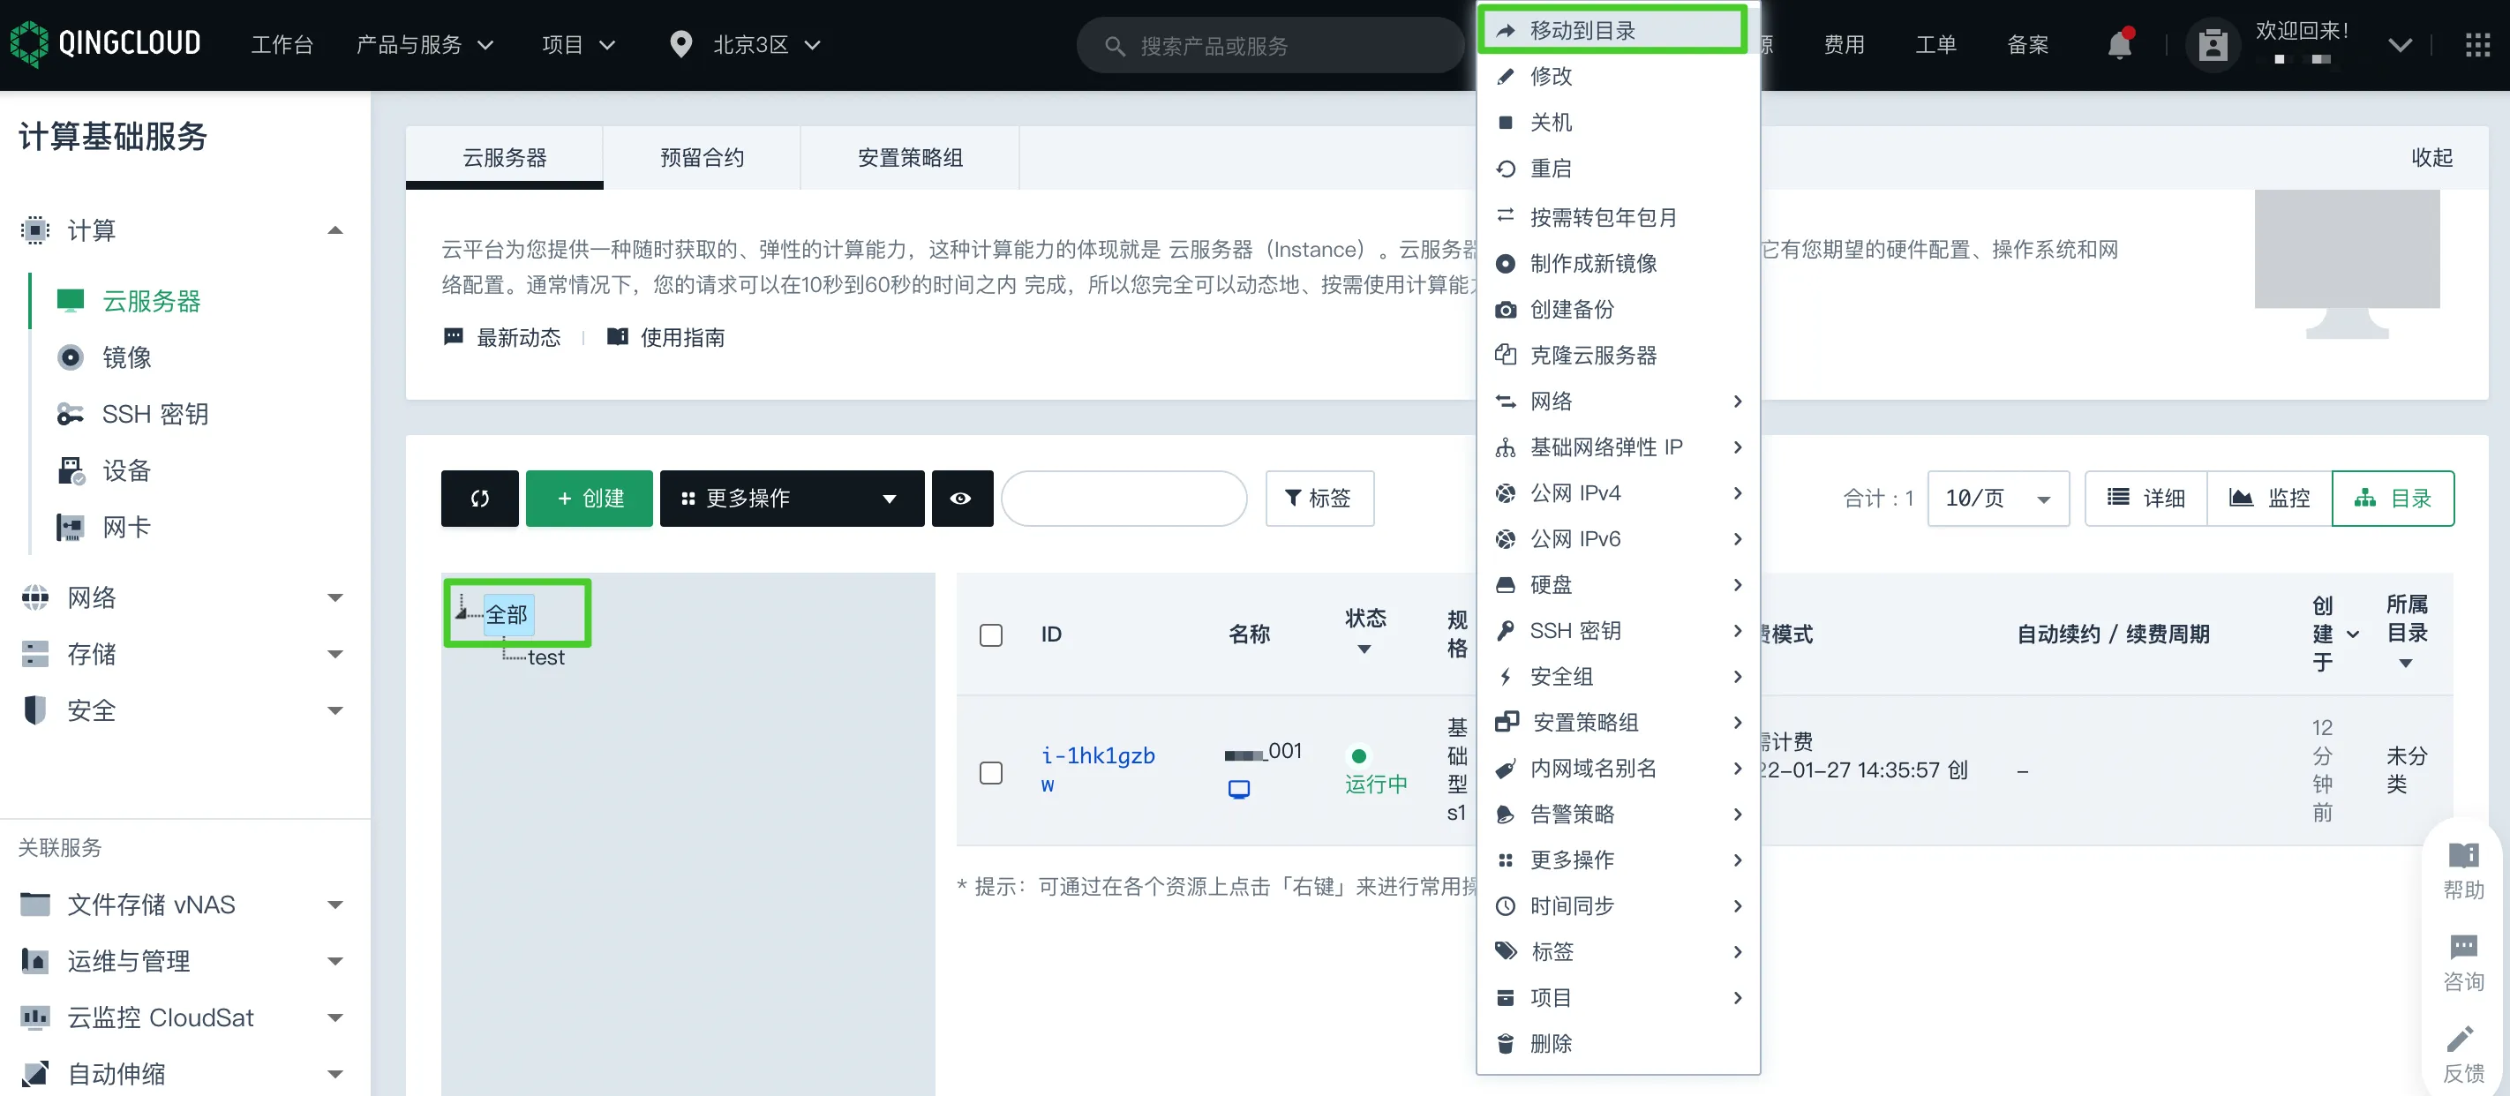Expand 公网 IPv4 submenu
The height and width of the screenshot is (1096, 2510).
click(x=1618, y=492)
